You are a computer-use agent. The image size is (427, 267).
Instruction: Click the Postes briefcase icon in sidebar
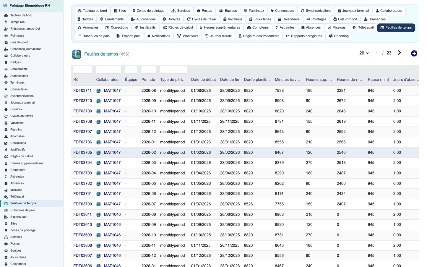[6, 244]
